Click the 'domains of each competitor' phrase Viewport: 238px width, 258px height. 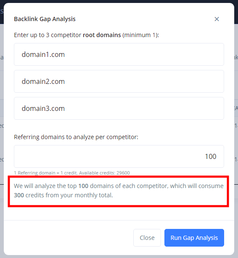[129, 186]
